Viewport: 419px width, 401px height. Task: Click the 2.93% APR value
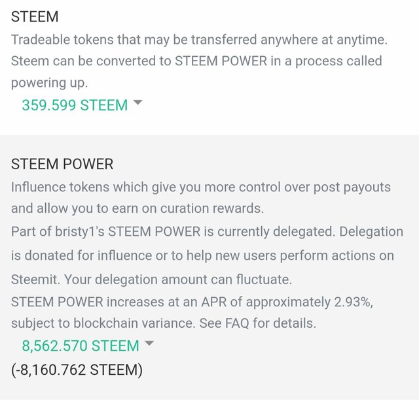pos(354,302)
